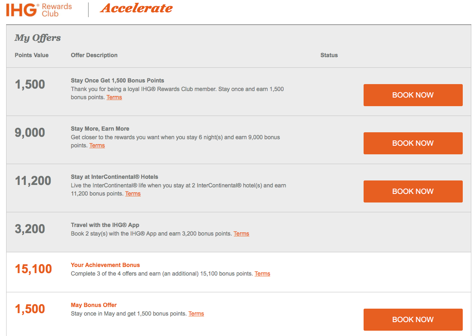
Task: Open Terms for May Bonus Offer
Action: coord(196,314)
